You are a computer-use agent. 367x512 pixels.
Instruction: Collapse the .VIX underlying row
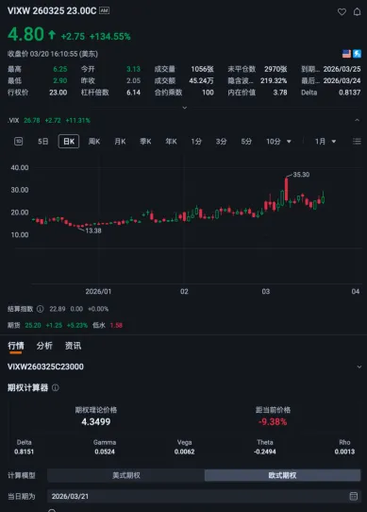point(358,120)
